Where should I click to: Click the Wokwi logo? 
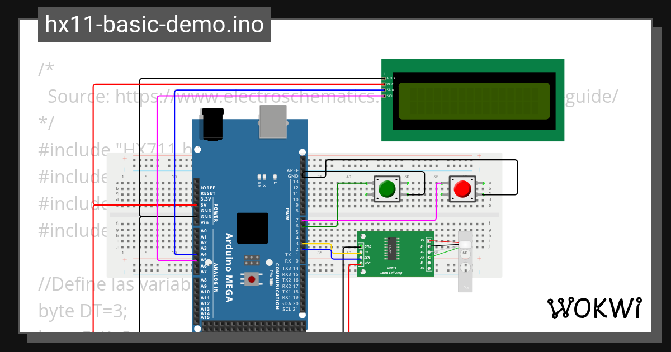point(596,308)
